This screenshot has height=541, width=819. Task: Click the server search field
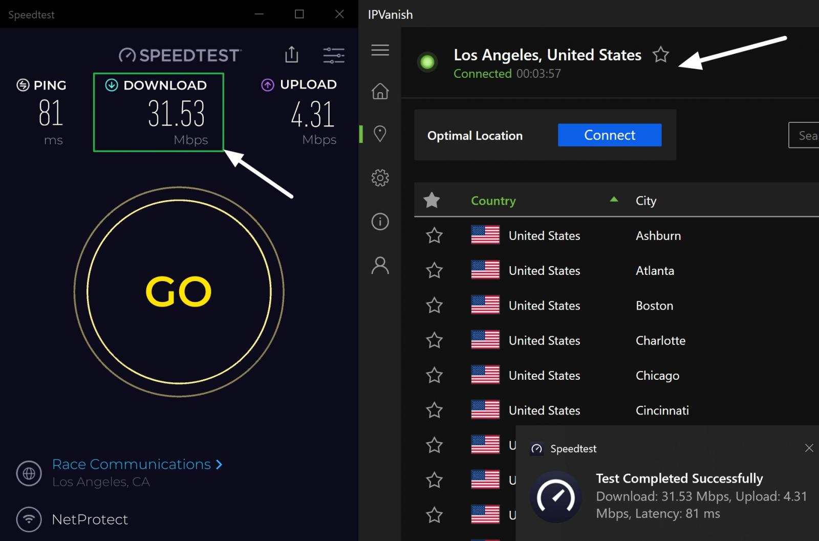pyautogui.click(x=806, y=135)
